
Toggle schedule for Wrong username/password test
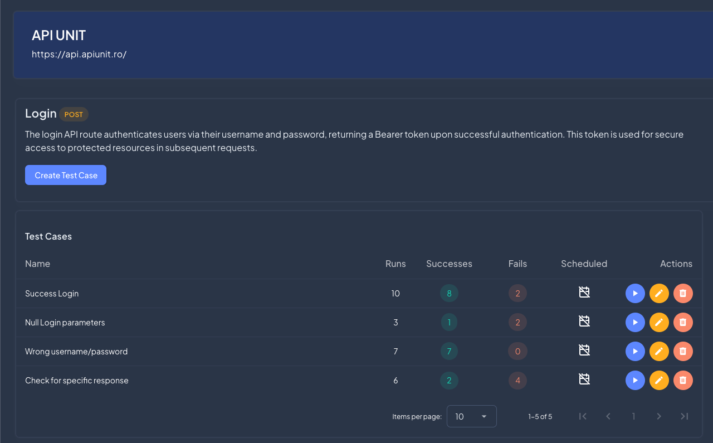584,350
